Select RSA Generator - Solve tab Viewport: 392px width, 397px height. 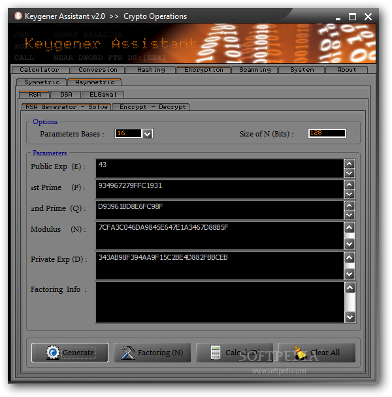67,107
